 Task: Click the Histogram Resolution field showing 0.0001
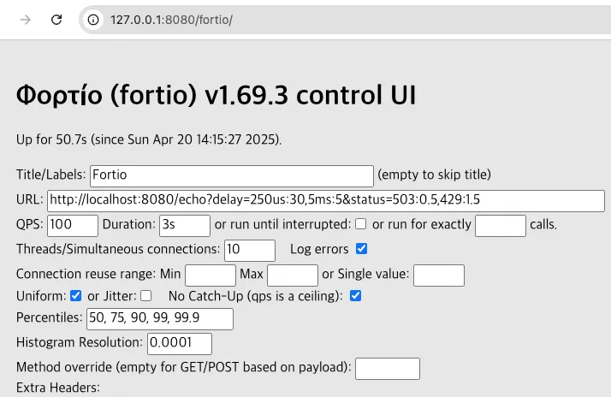click(180, 344)
